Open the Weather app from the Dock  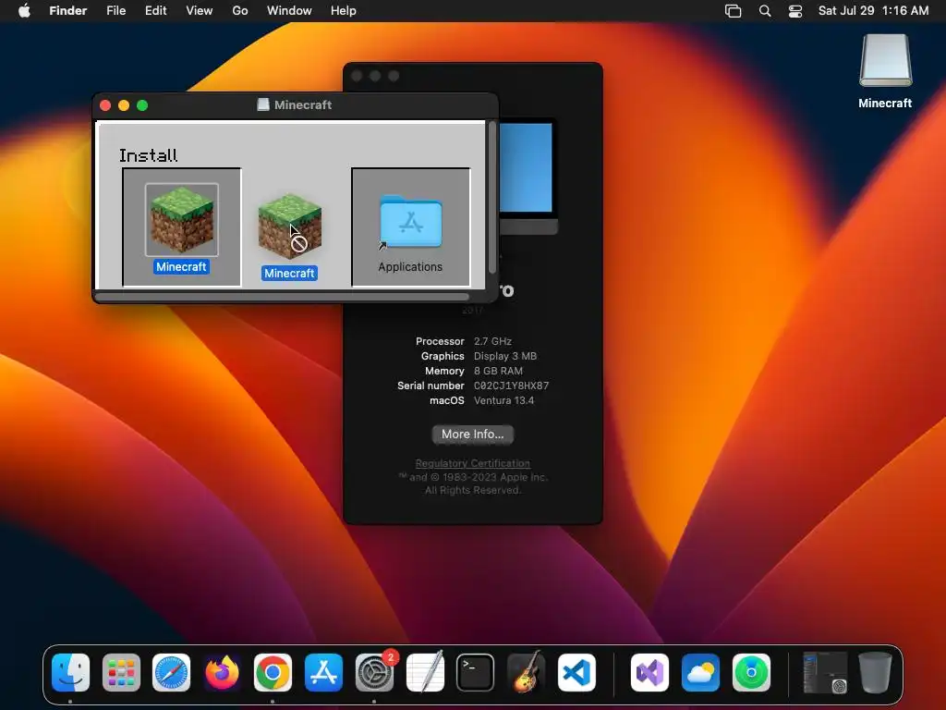pos(700,672)
